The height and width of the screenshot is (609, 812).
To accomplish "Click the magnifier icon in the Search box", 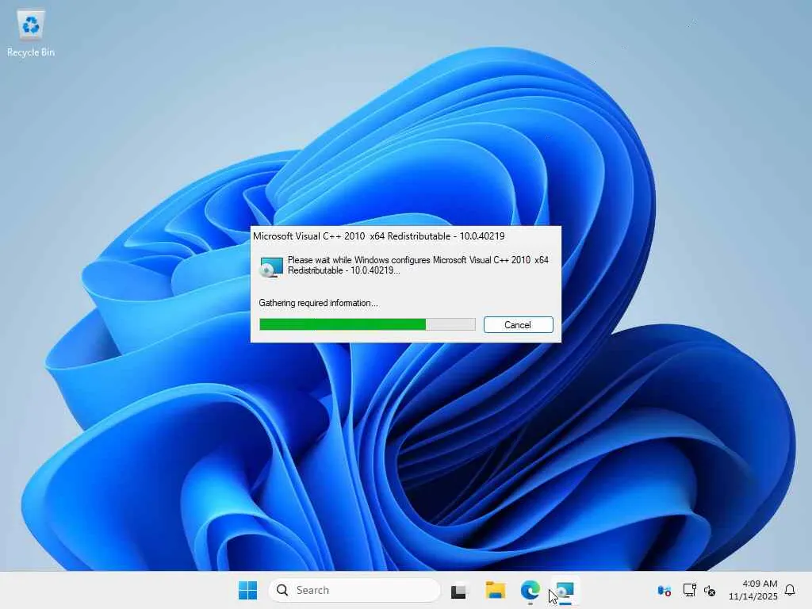I will [x=282, y=590].
